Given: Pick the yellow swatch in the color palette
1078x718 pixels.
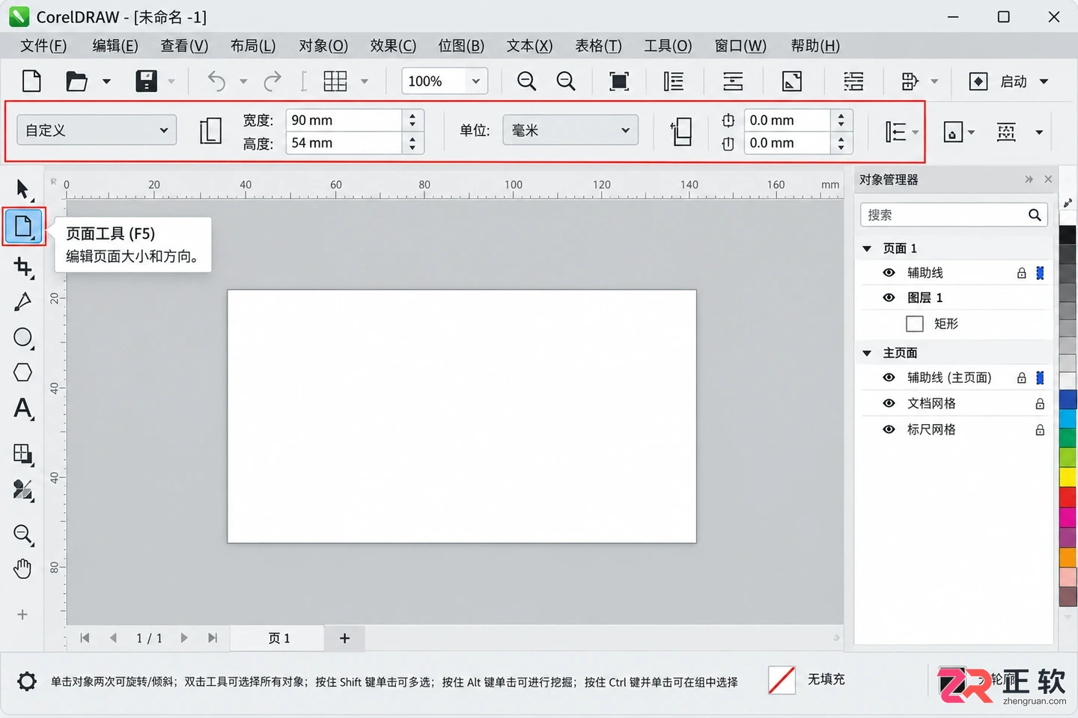Looking at the screenshot, I should tap(1068, 476).
